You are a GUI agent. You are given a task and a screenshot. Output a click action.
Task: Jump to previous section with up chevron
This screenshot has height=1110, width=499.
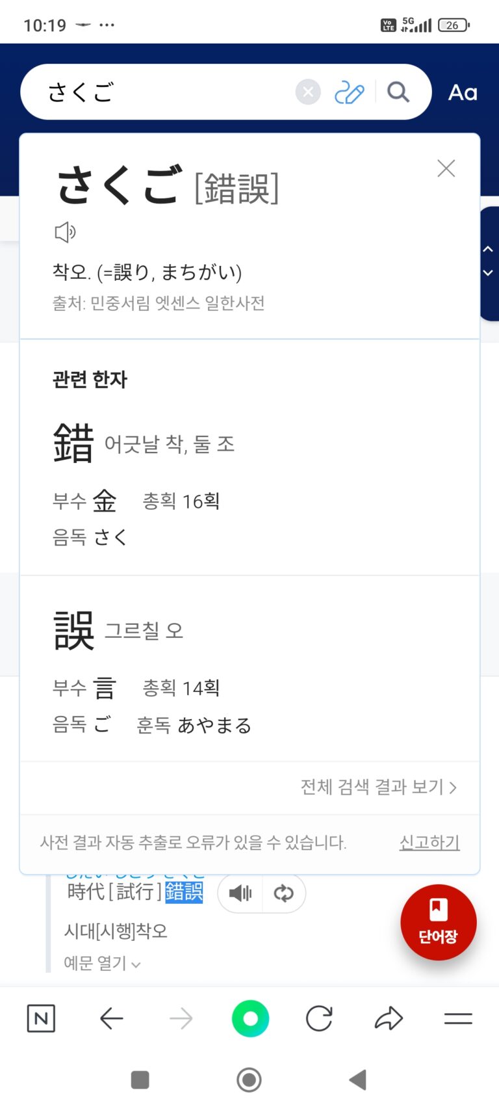[x=488, y=249]
